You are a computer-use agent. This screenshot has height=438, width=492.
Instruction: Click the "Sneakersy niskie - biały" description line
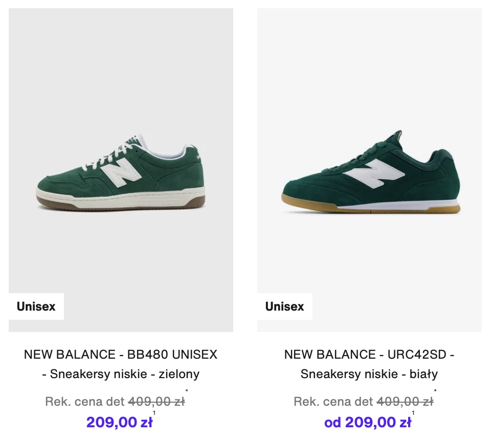tap(369, 374)
